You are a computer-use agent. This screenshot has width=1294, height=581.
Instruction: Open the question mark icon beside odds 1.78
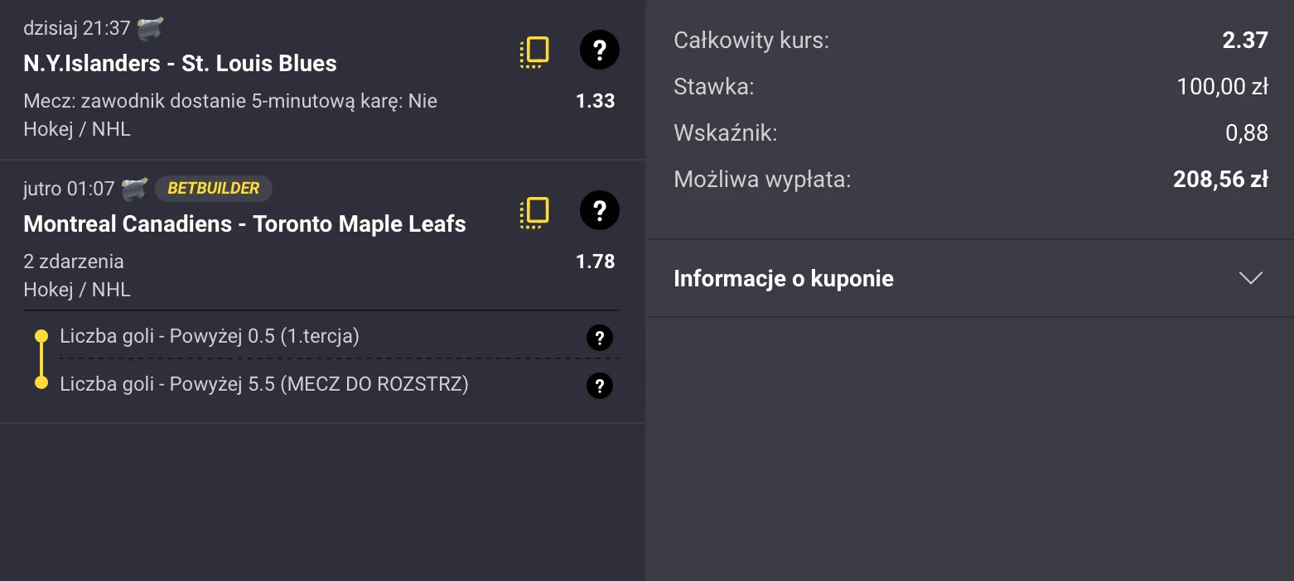tap(598, 211)
